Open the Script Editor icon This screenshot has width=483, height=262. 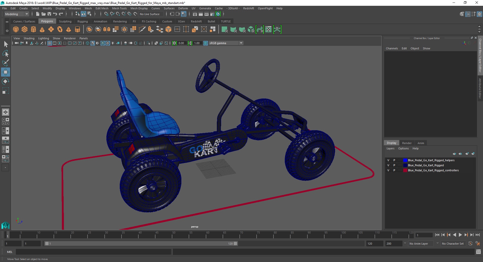tap(478, 252)
